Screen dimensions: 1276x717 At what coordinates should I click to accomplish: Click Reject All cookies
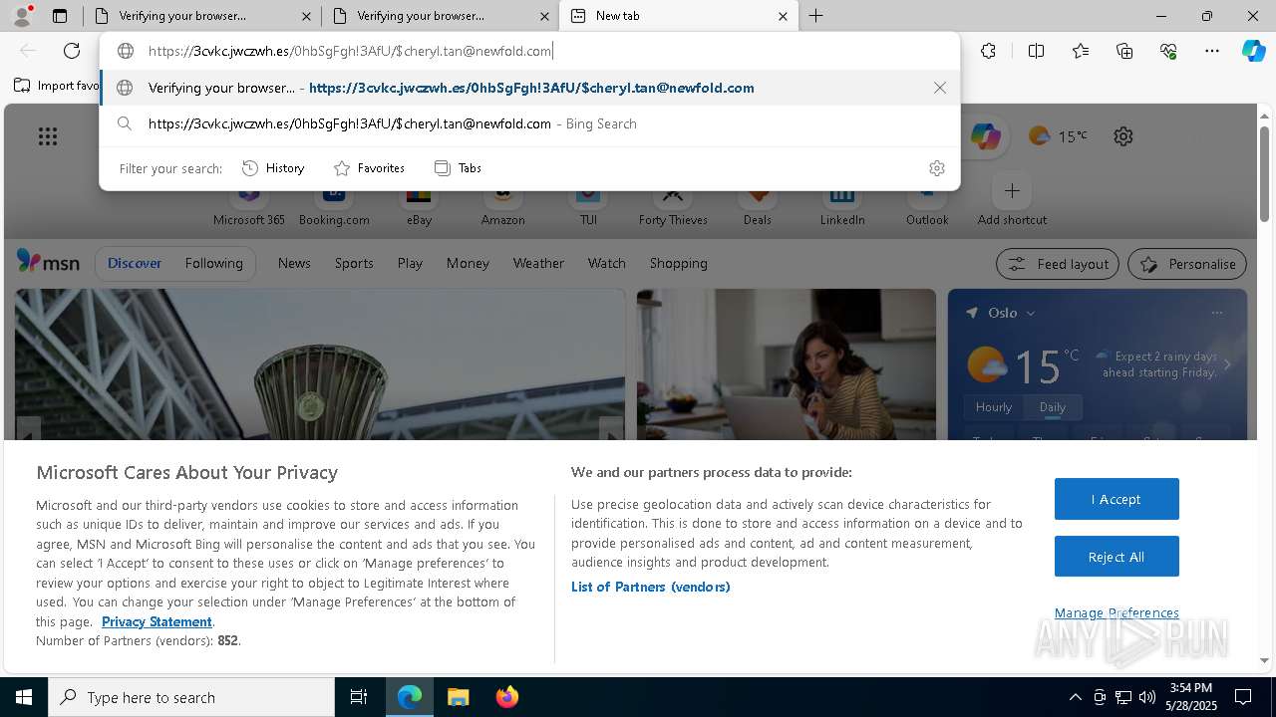click(x=1116, y=557)
